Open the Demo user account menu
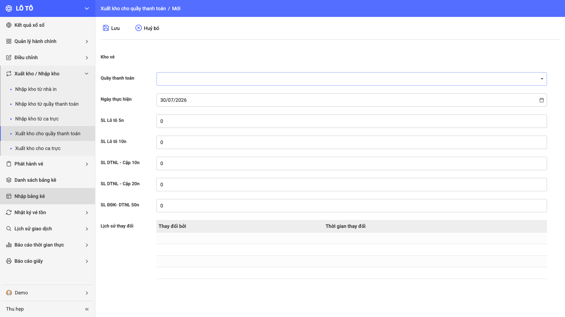This screenshot has width=565, height=317. click(48, 293)
